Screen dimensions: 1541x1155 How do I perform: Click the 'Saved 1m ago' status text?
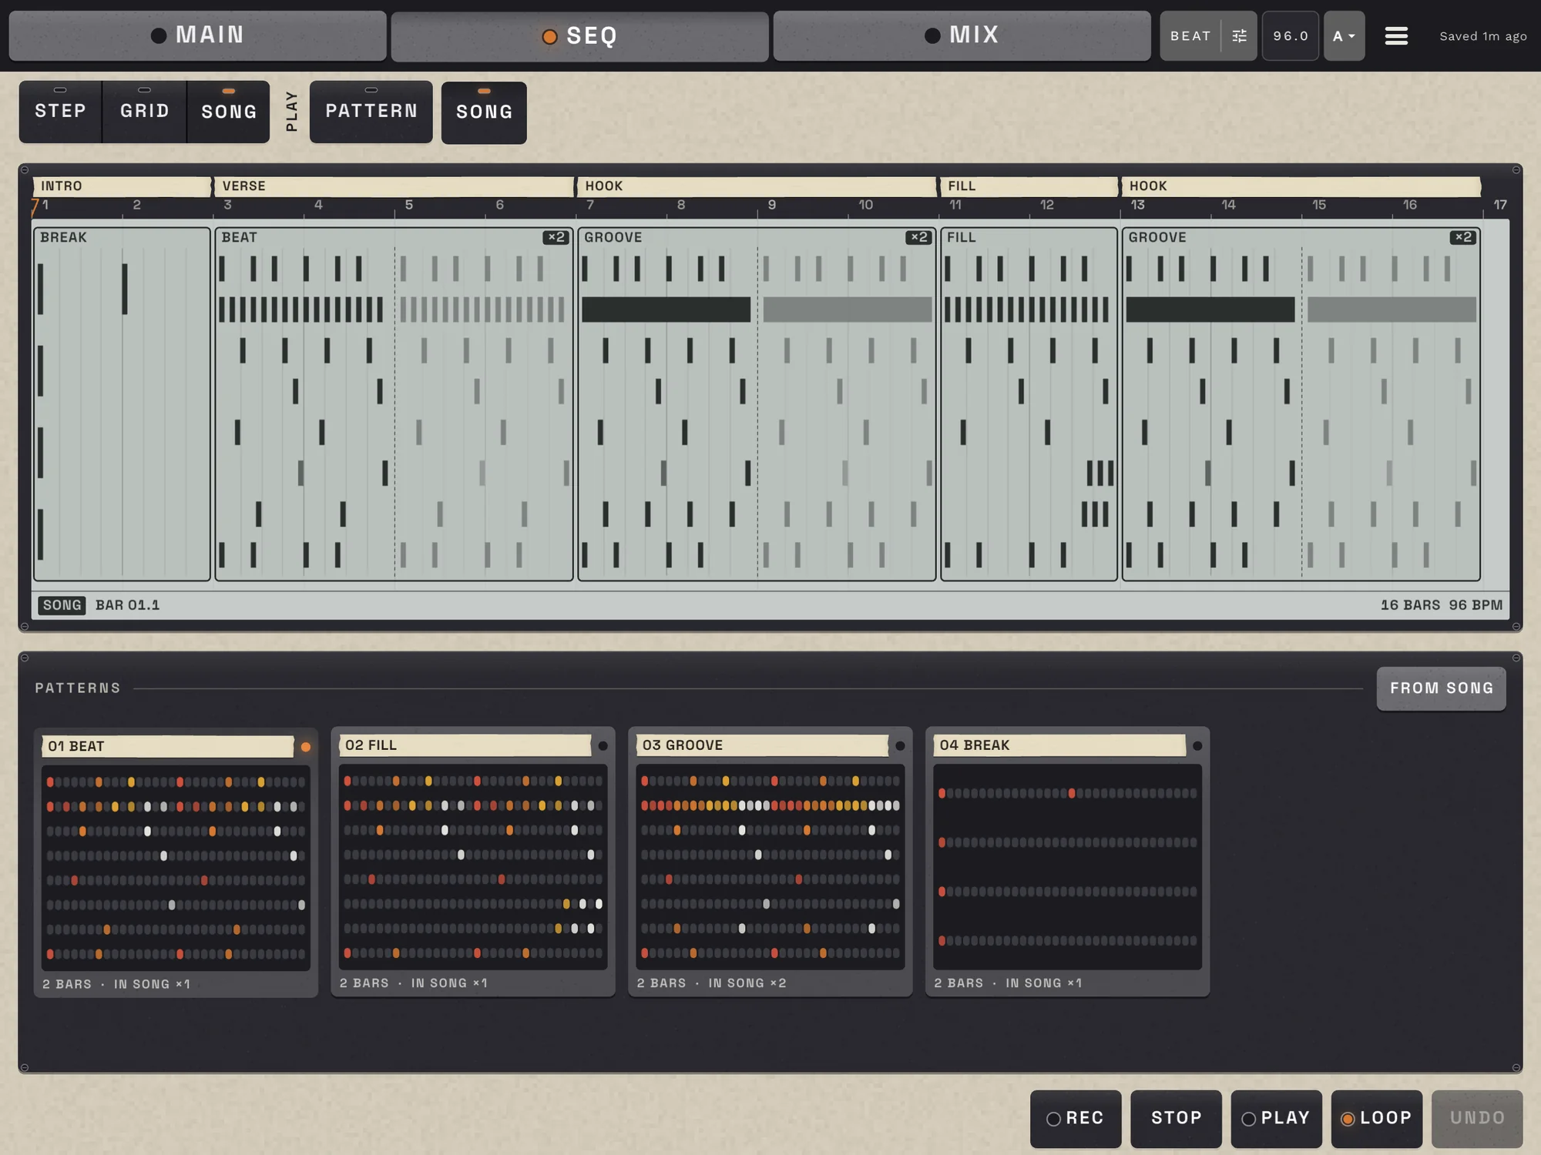1483,36
